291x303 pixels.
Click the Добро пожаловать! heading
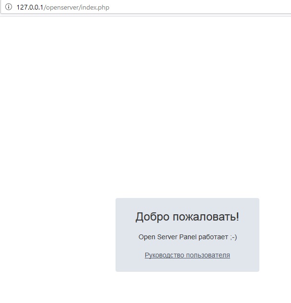point(187,217)
